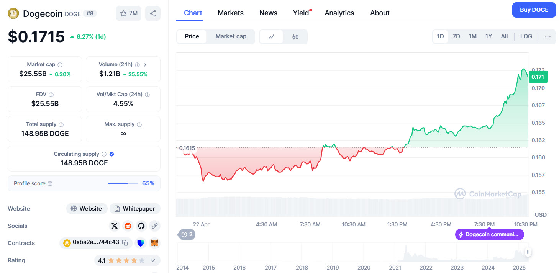Enable LOG scale on the chart
Screen dimensions: 559x273
(x=526, y=36)
